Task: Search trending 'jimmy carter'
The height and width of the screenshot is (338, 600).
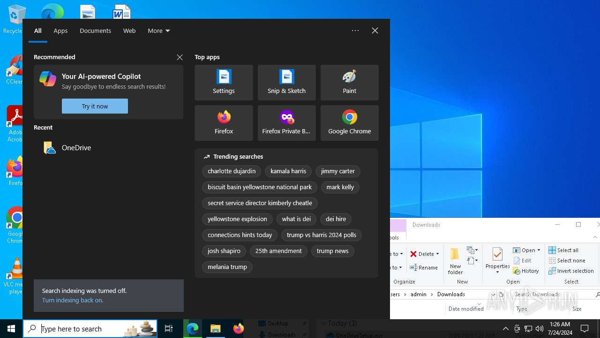Action: 338,171
